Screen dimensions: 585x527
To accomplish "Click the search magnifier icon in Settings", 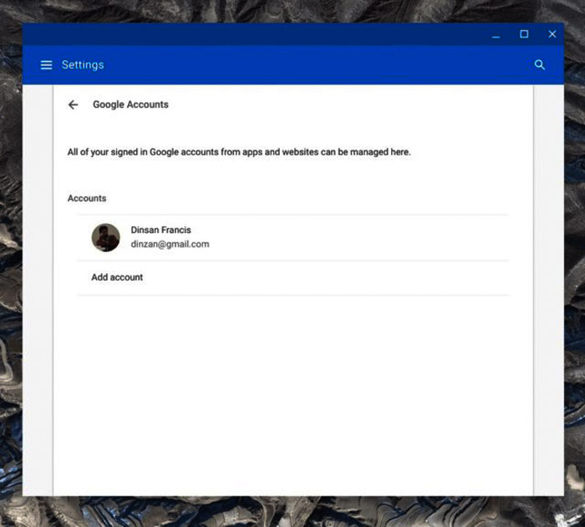I will tap(540, 65).
